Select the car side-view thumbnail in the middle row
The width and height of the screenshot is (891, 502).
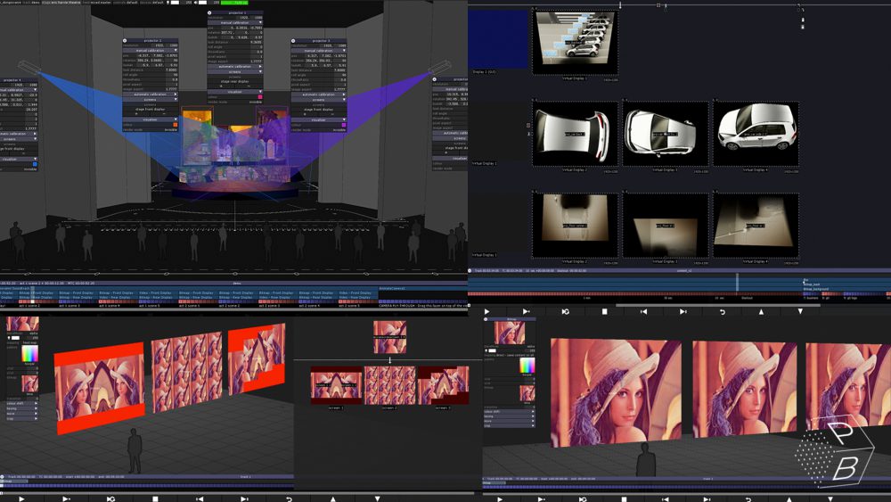[575, 134]
